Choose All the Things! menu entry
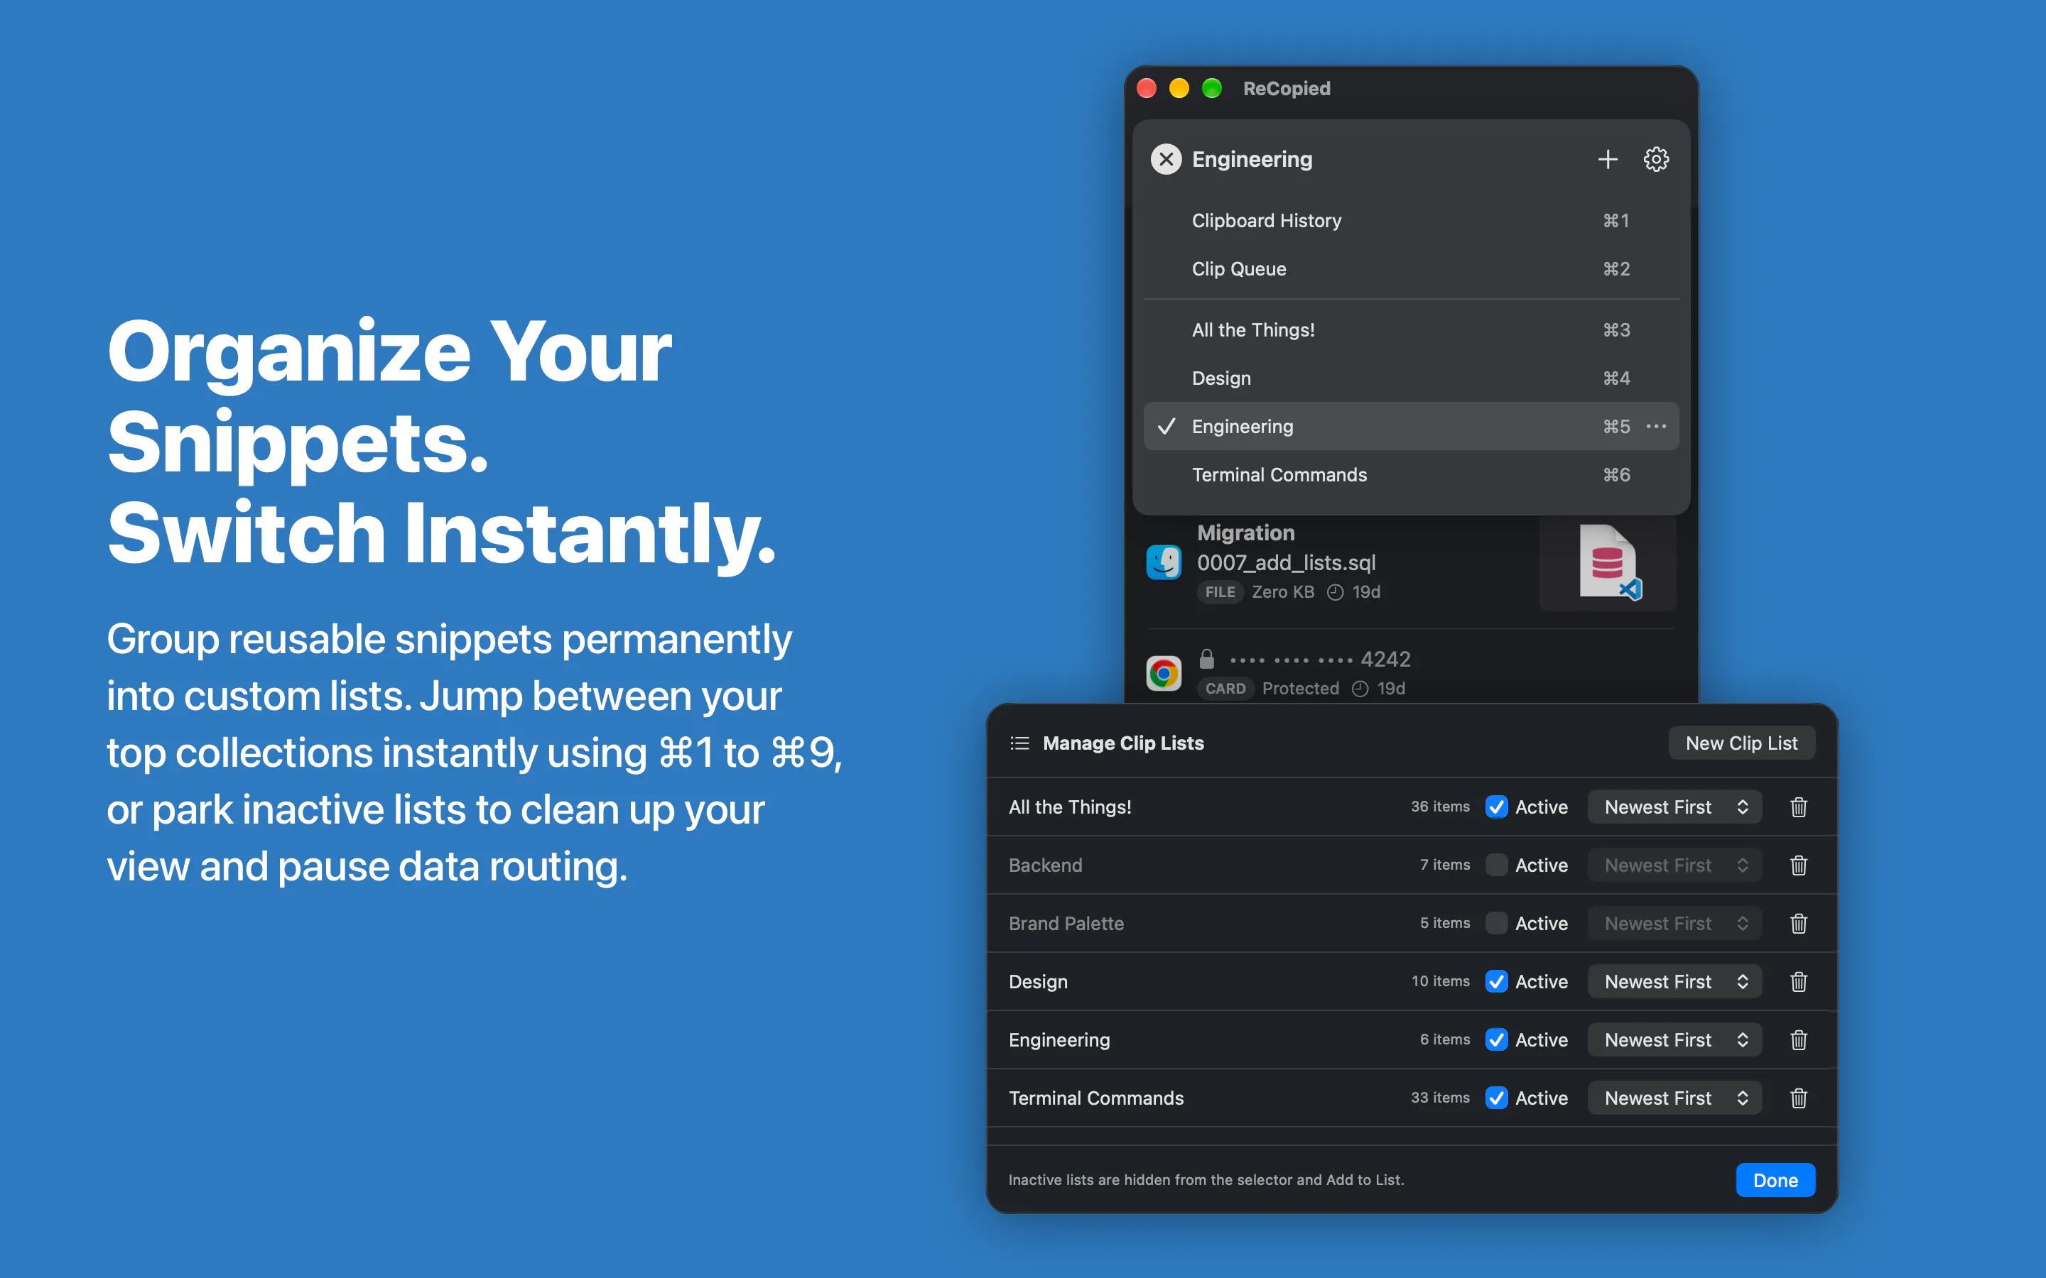Viewport: 2046px width, 1278px height. pos(1411,329)
